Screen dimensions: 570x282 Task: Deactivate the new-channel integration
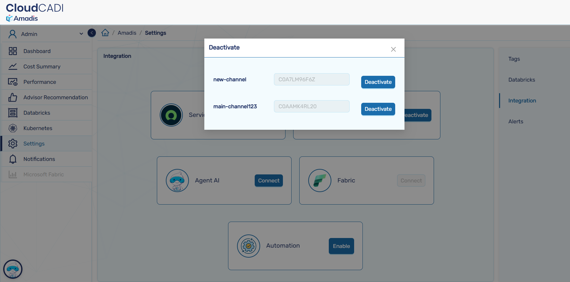[378, 82]
